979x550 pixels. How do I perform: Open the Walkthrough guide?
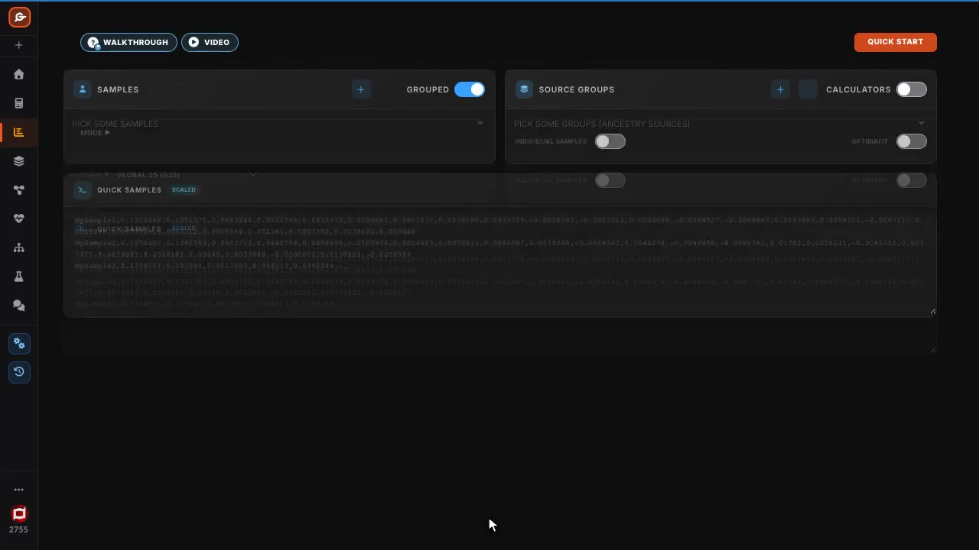[x=128, y=42]
